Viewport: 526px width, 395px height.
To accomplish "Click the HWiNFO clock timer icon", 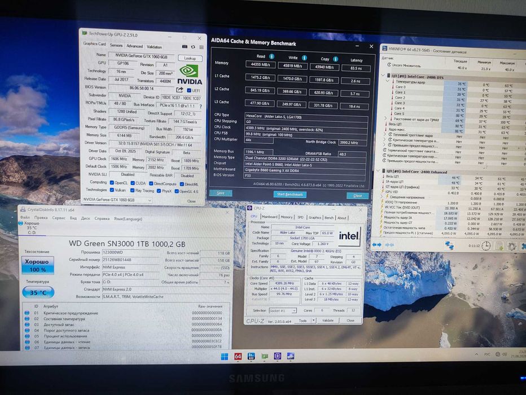I will pyautogui.click(x=486, y=246).
